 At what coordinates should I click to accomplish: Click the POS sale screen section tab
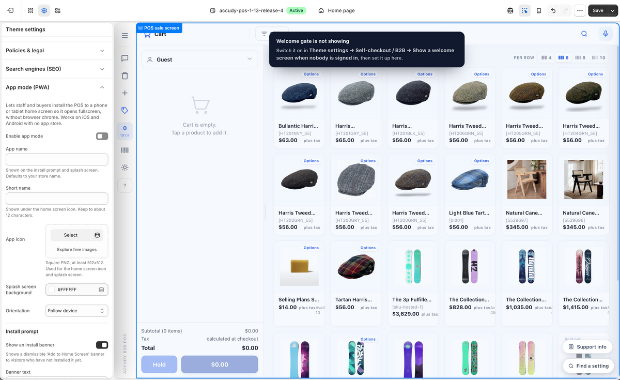[x=158, y=28]
